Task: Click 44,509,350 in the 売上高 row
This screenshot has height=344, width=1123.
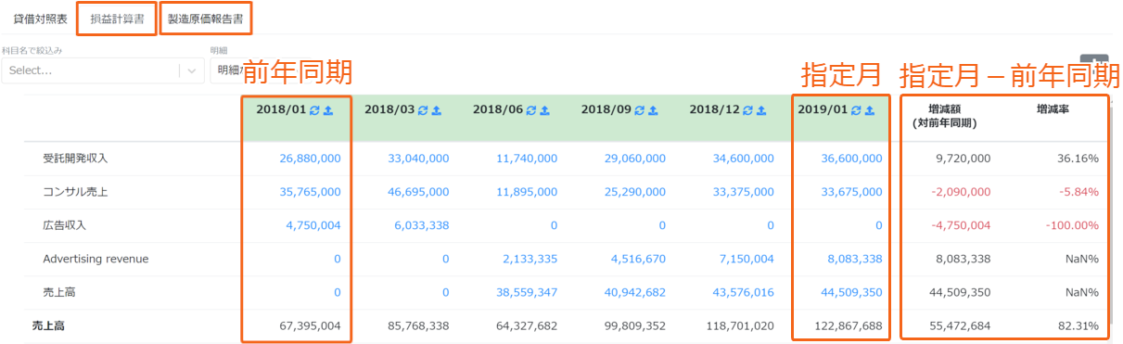Action: pyautogui.click(x=851, y=292)
